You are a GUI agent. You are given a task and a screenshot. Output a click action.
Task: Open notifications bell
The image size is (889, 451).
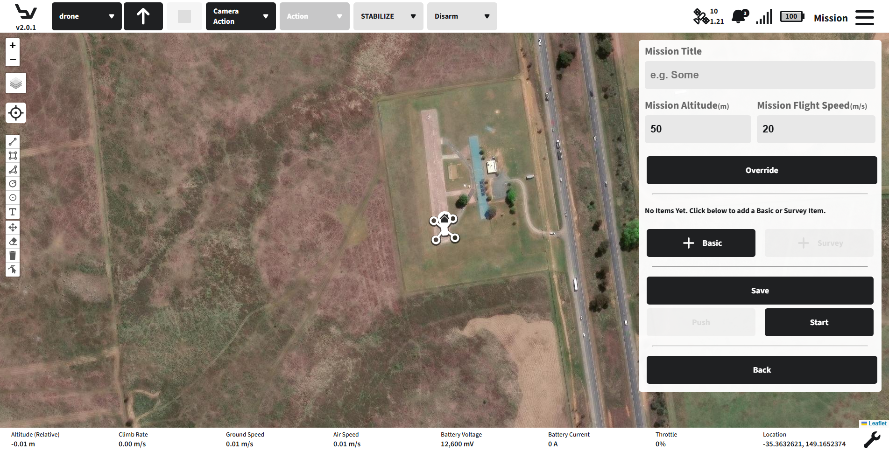point(739,17)
